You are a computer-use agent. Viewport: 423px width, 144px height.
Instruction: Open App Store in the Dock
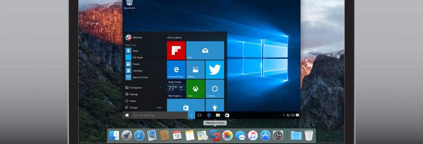coord(265,136)
